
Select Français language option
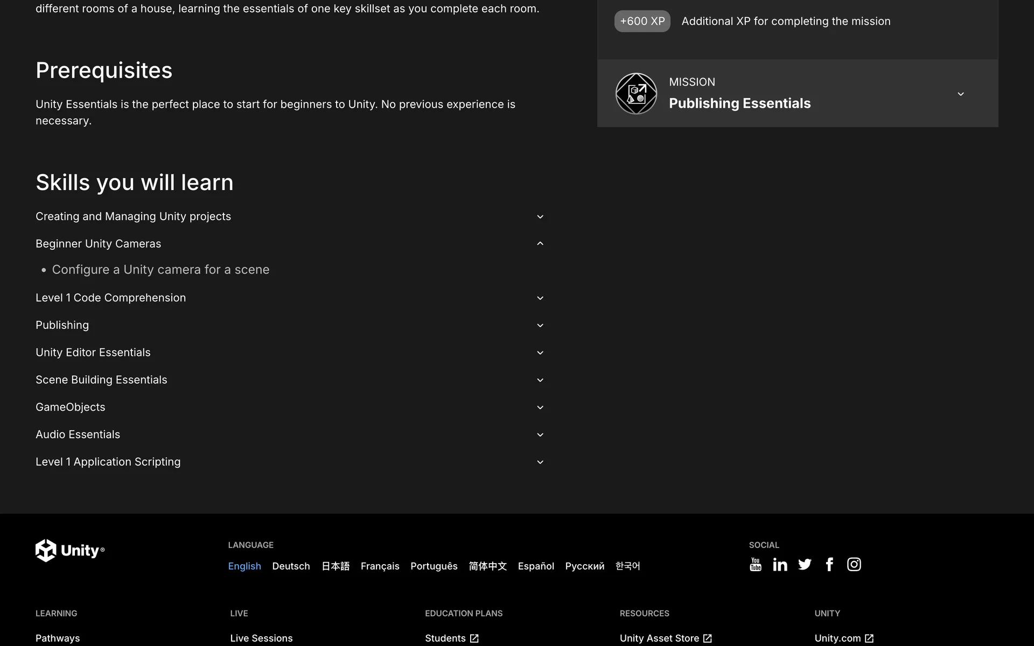pos(380,566)
